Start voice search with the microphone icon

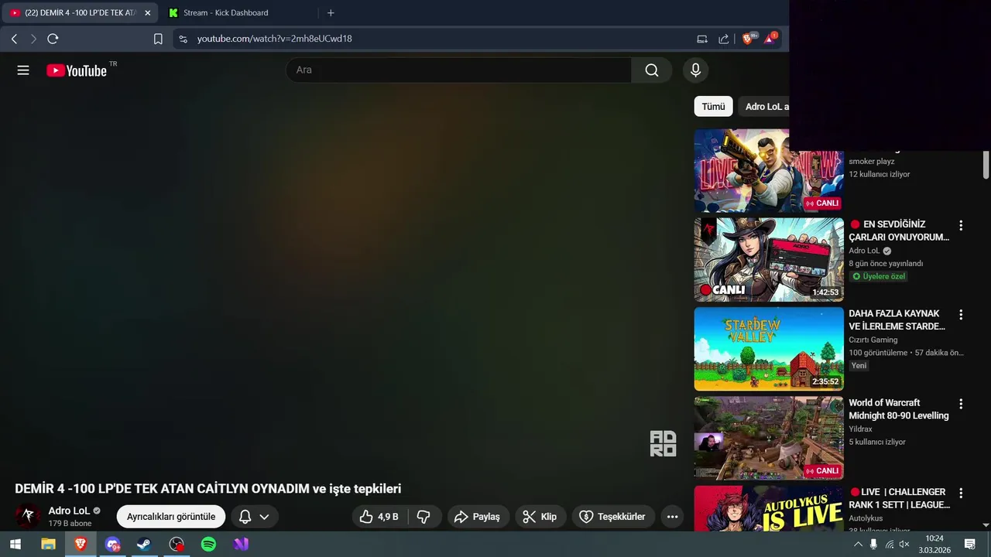pyautogui.click(x=695, y=70)
